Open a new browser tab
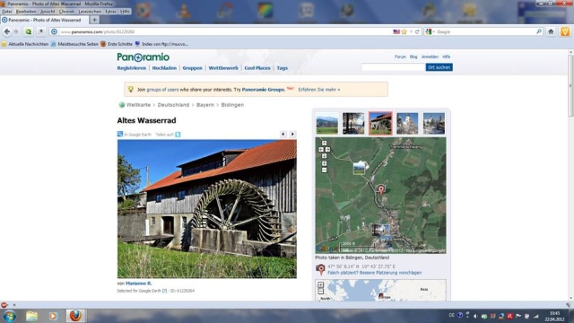This screenshot has width=574, height=323. [94, 20]
